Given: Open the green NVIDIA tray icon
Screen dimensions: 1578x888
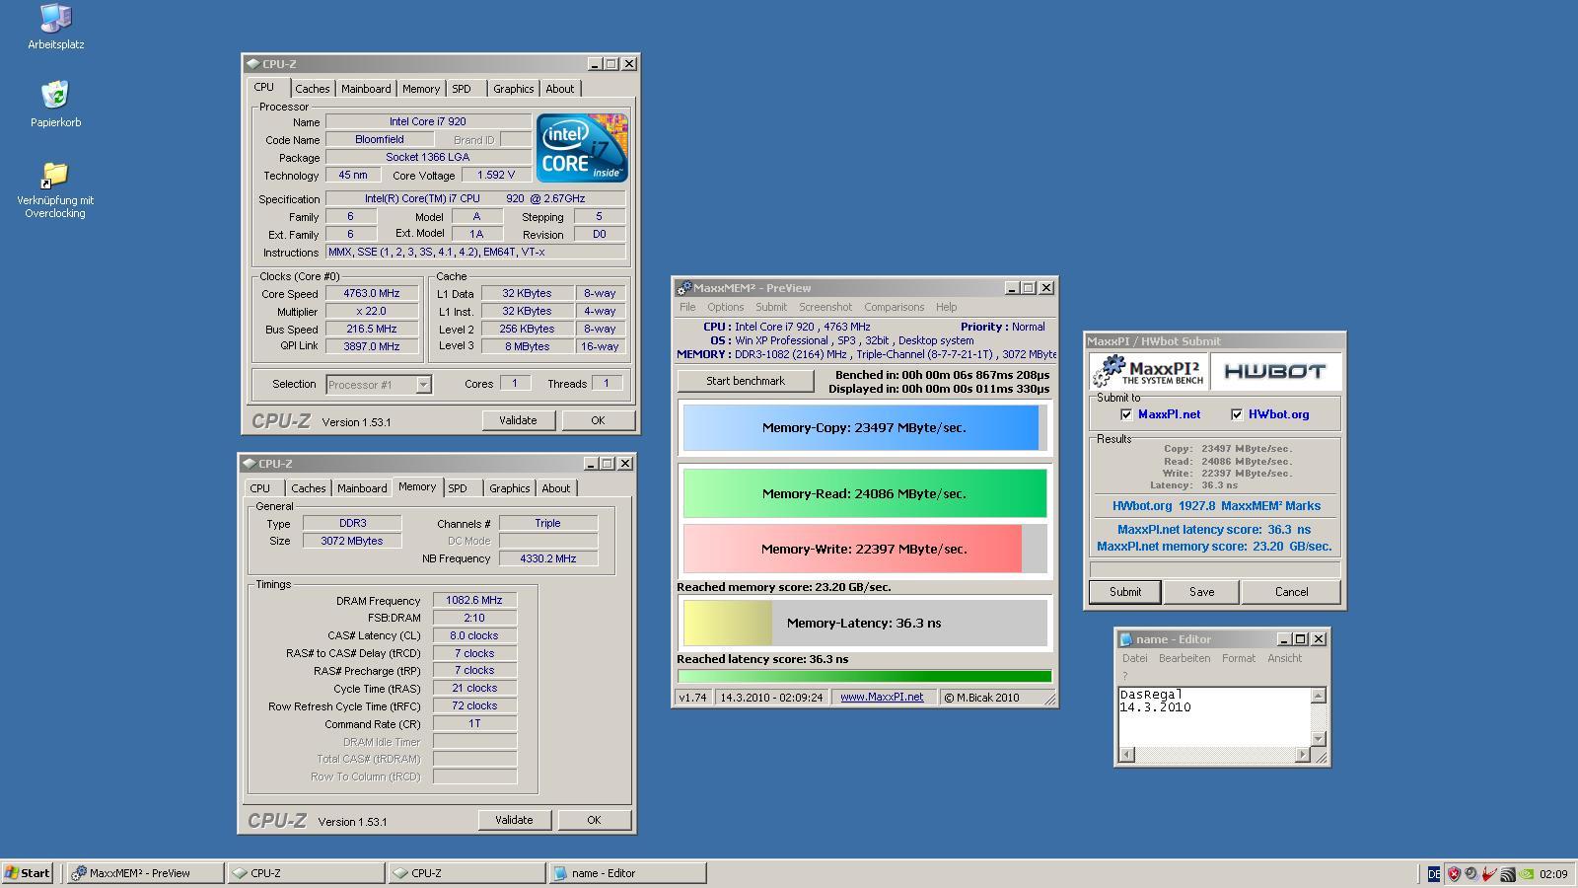Looking at the screenshot, I should (x=1527, y=873).
